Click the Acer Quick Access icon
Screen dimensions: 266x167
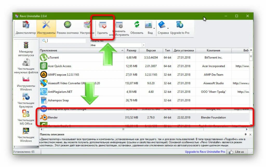(44, 66)
